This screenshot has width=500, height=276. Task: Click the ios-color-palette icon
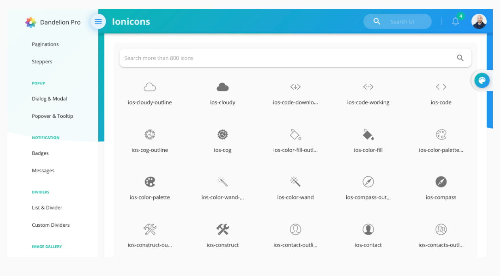click(x=150, y=182)
